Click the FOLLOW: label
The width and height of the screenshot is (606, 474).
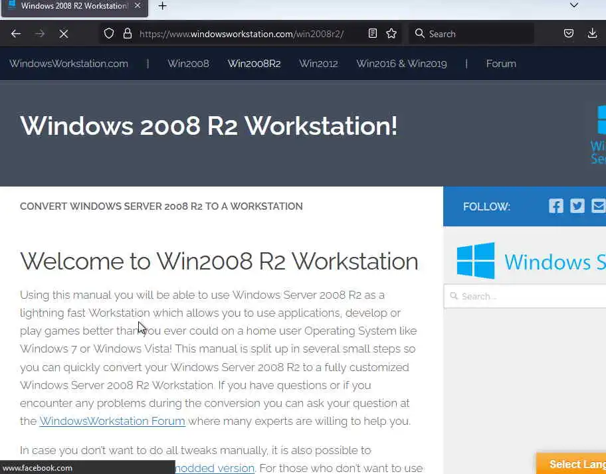486,207
